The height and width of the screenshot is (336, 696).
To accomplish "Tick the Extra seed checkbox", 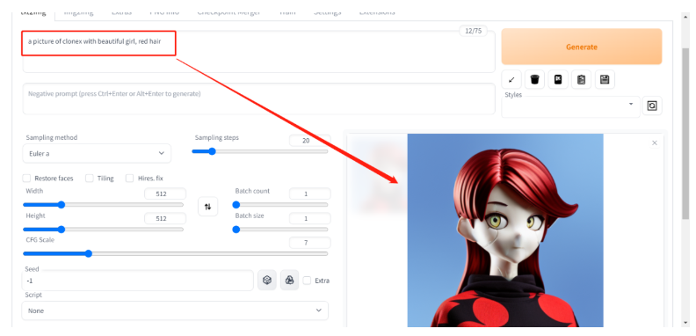I will coord(307,281).
